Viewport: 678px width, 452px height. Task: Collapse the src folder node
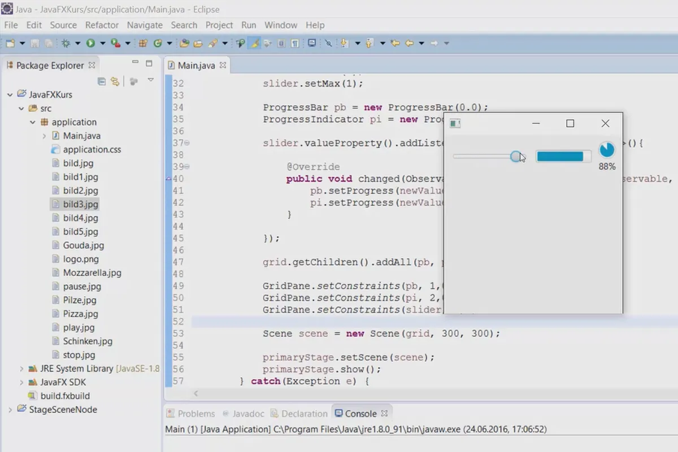[21, 108]
